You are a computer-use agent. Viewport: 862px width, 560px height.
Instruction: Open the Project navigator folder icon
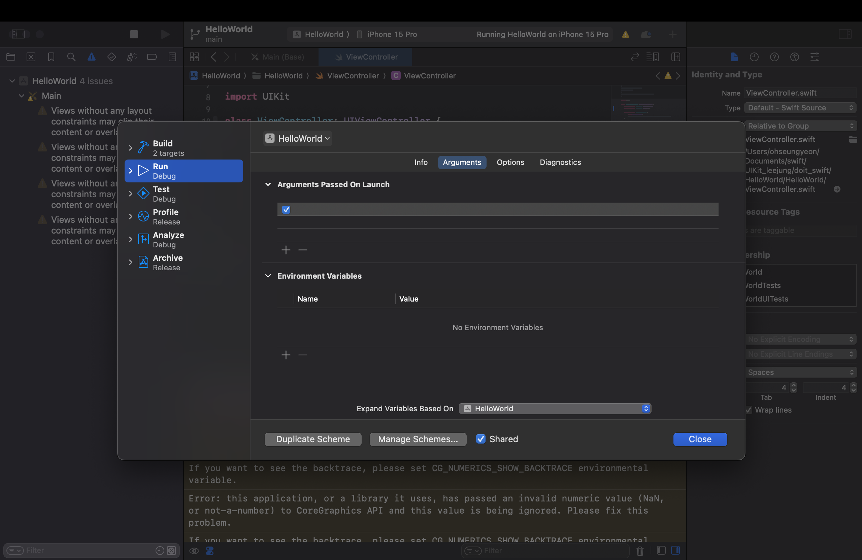click(11, 57)
